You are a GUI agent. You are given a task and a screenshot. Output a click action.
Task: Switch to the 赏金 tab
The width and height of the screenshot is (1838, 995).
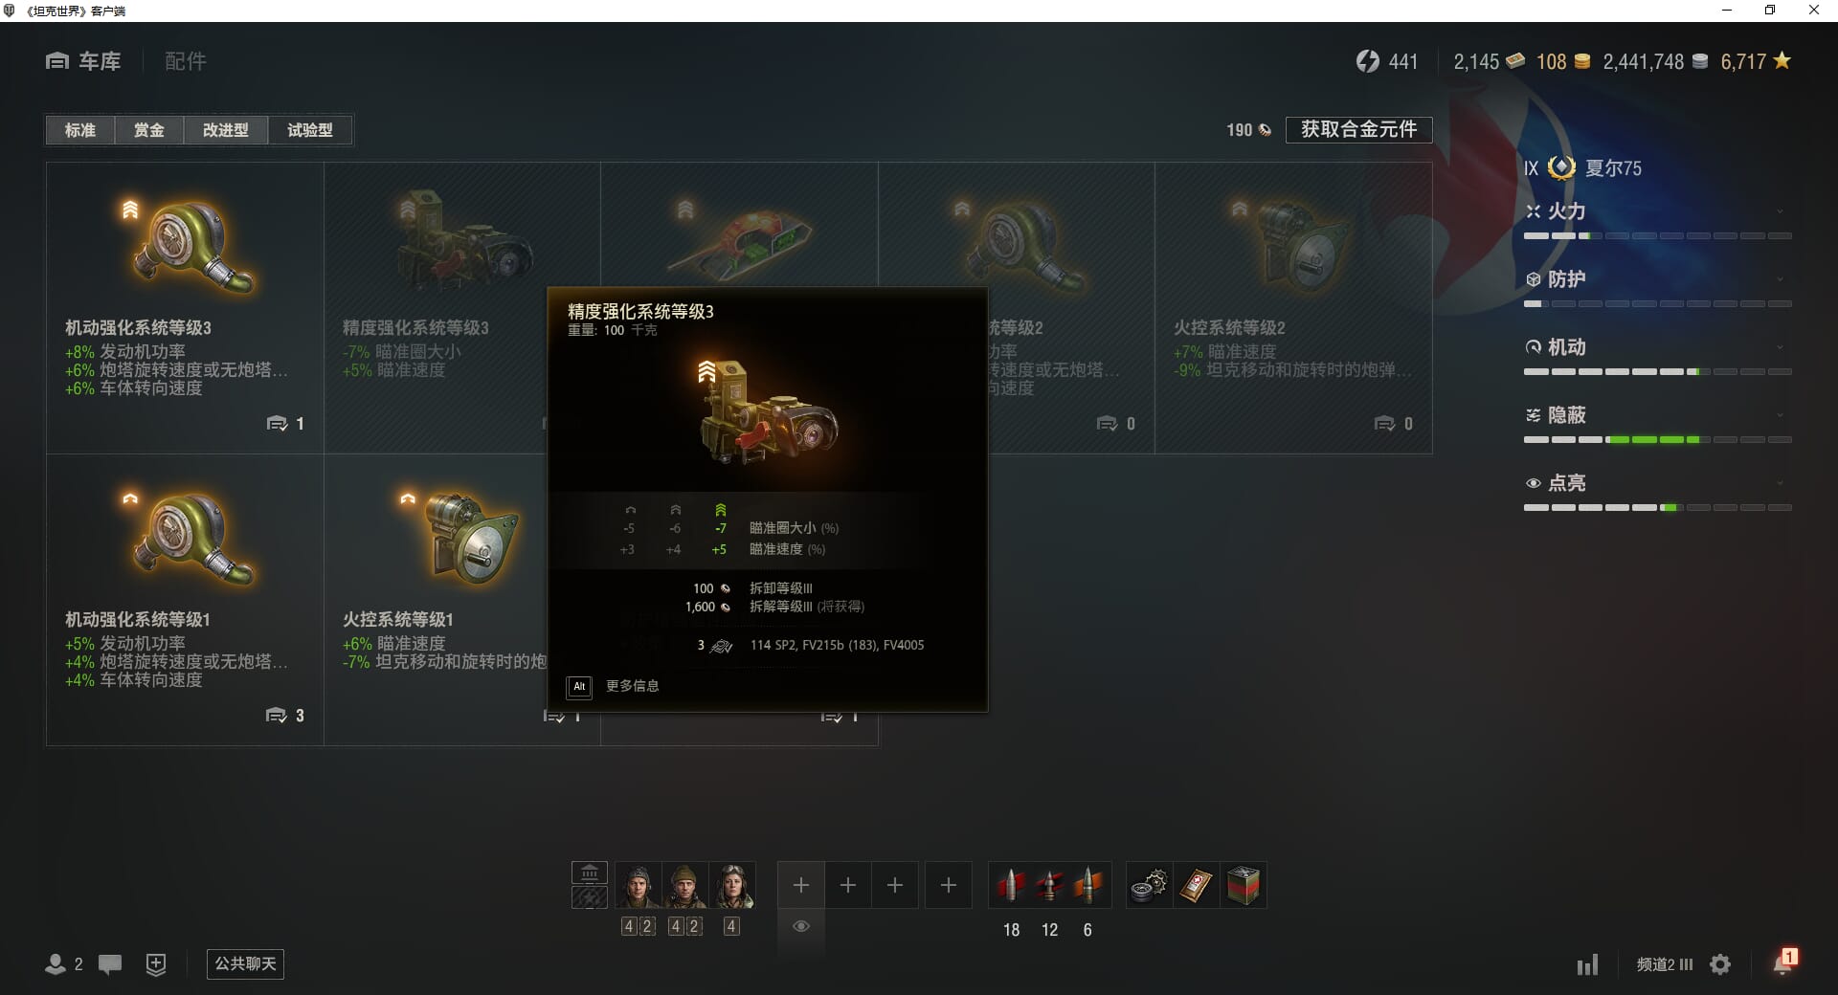pos(148,130)
